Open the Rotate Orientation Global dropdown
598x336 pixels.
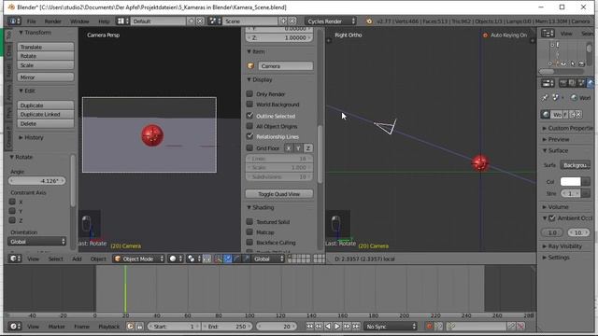pos(37,242)
